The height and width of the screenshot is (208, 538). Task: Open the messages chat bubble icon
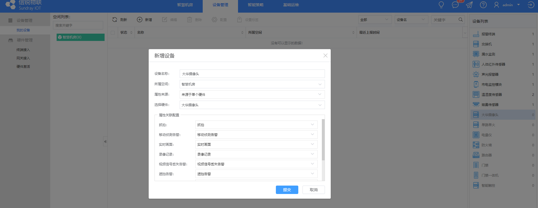tap(455, 5)
